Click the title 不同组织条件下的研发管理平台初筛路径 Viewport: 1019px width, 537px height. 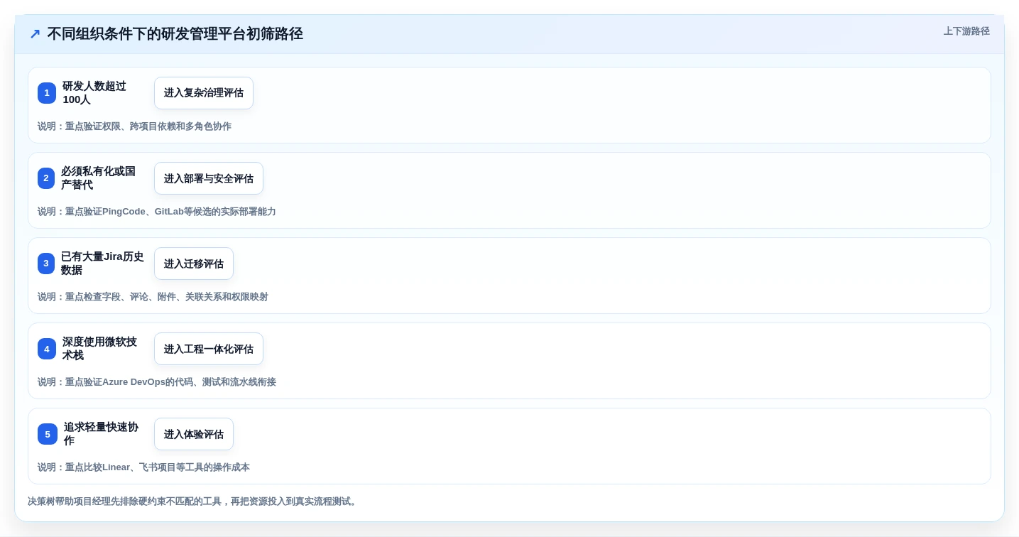pyautogui.click(x=175, y=33)
